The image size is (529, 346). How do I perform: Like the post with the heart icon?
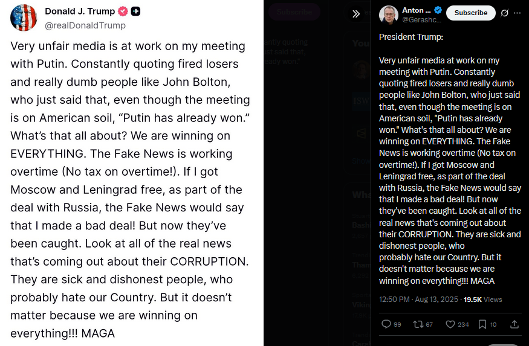pos(450,324)
